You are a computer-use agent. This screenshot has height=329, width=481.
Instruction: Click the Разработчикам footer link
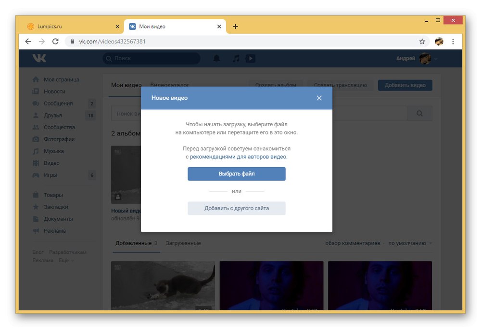click(68, 252)
